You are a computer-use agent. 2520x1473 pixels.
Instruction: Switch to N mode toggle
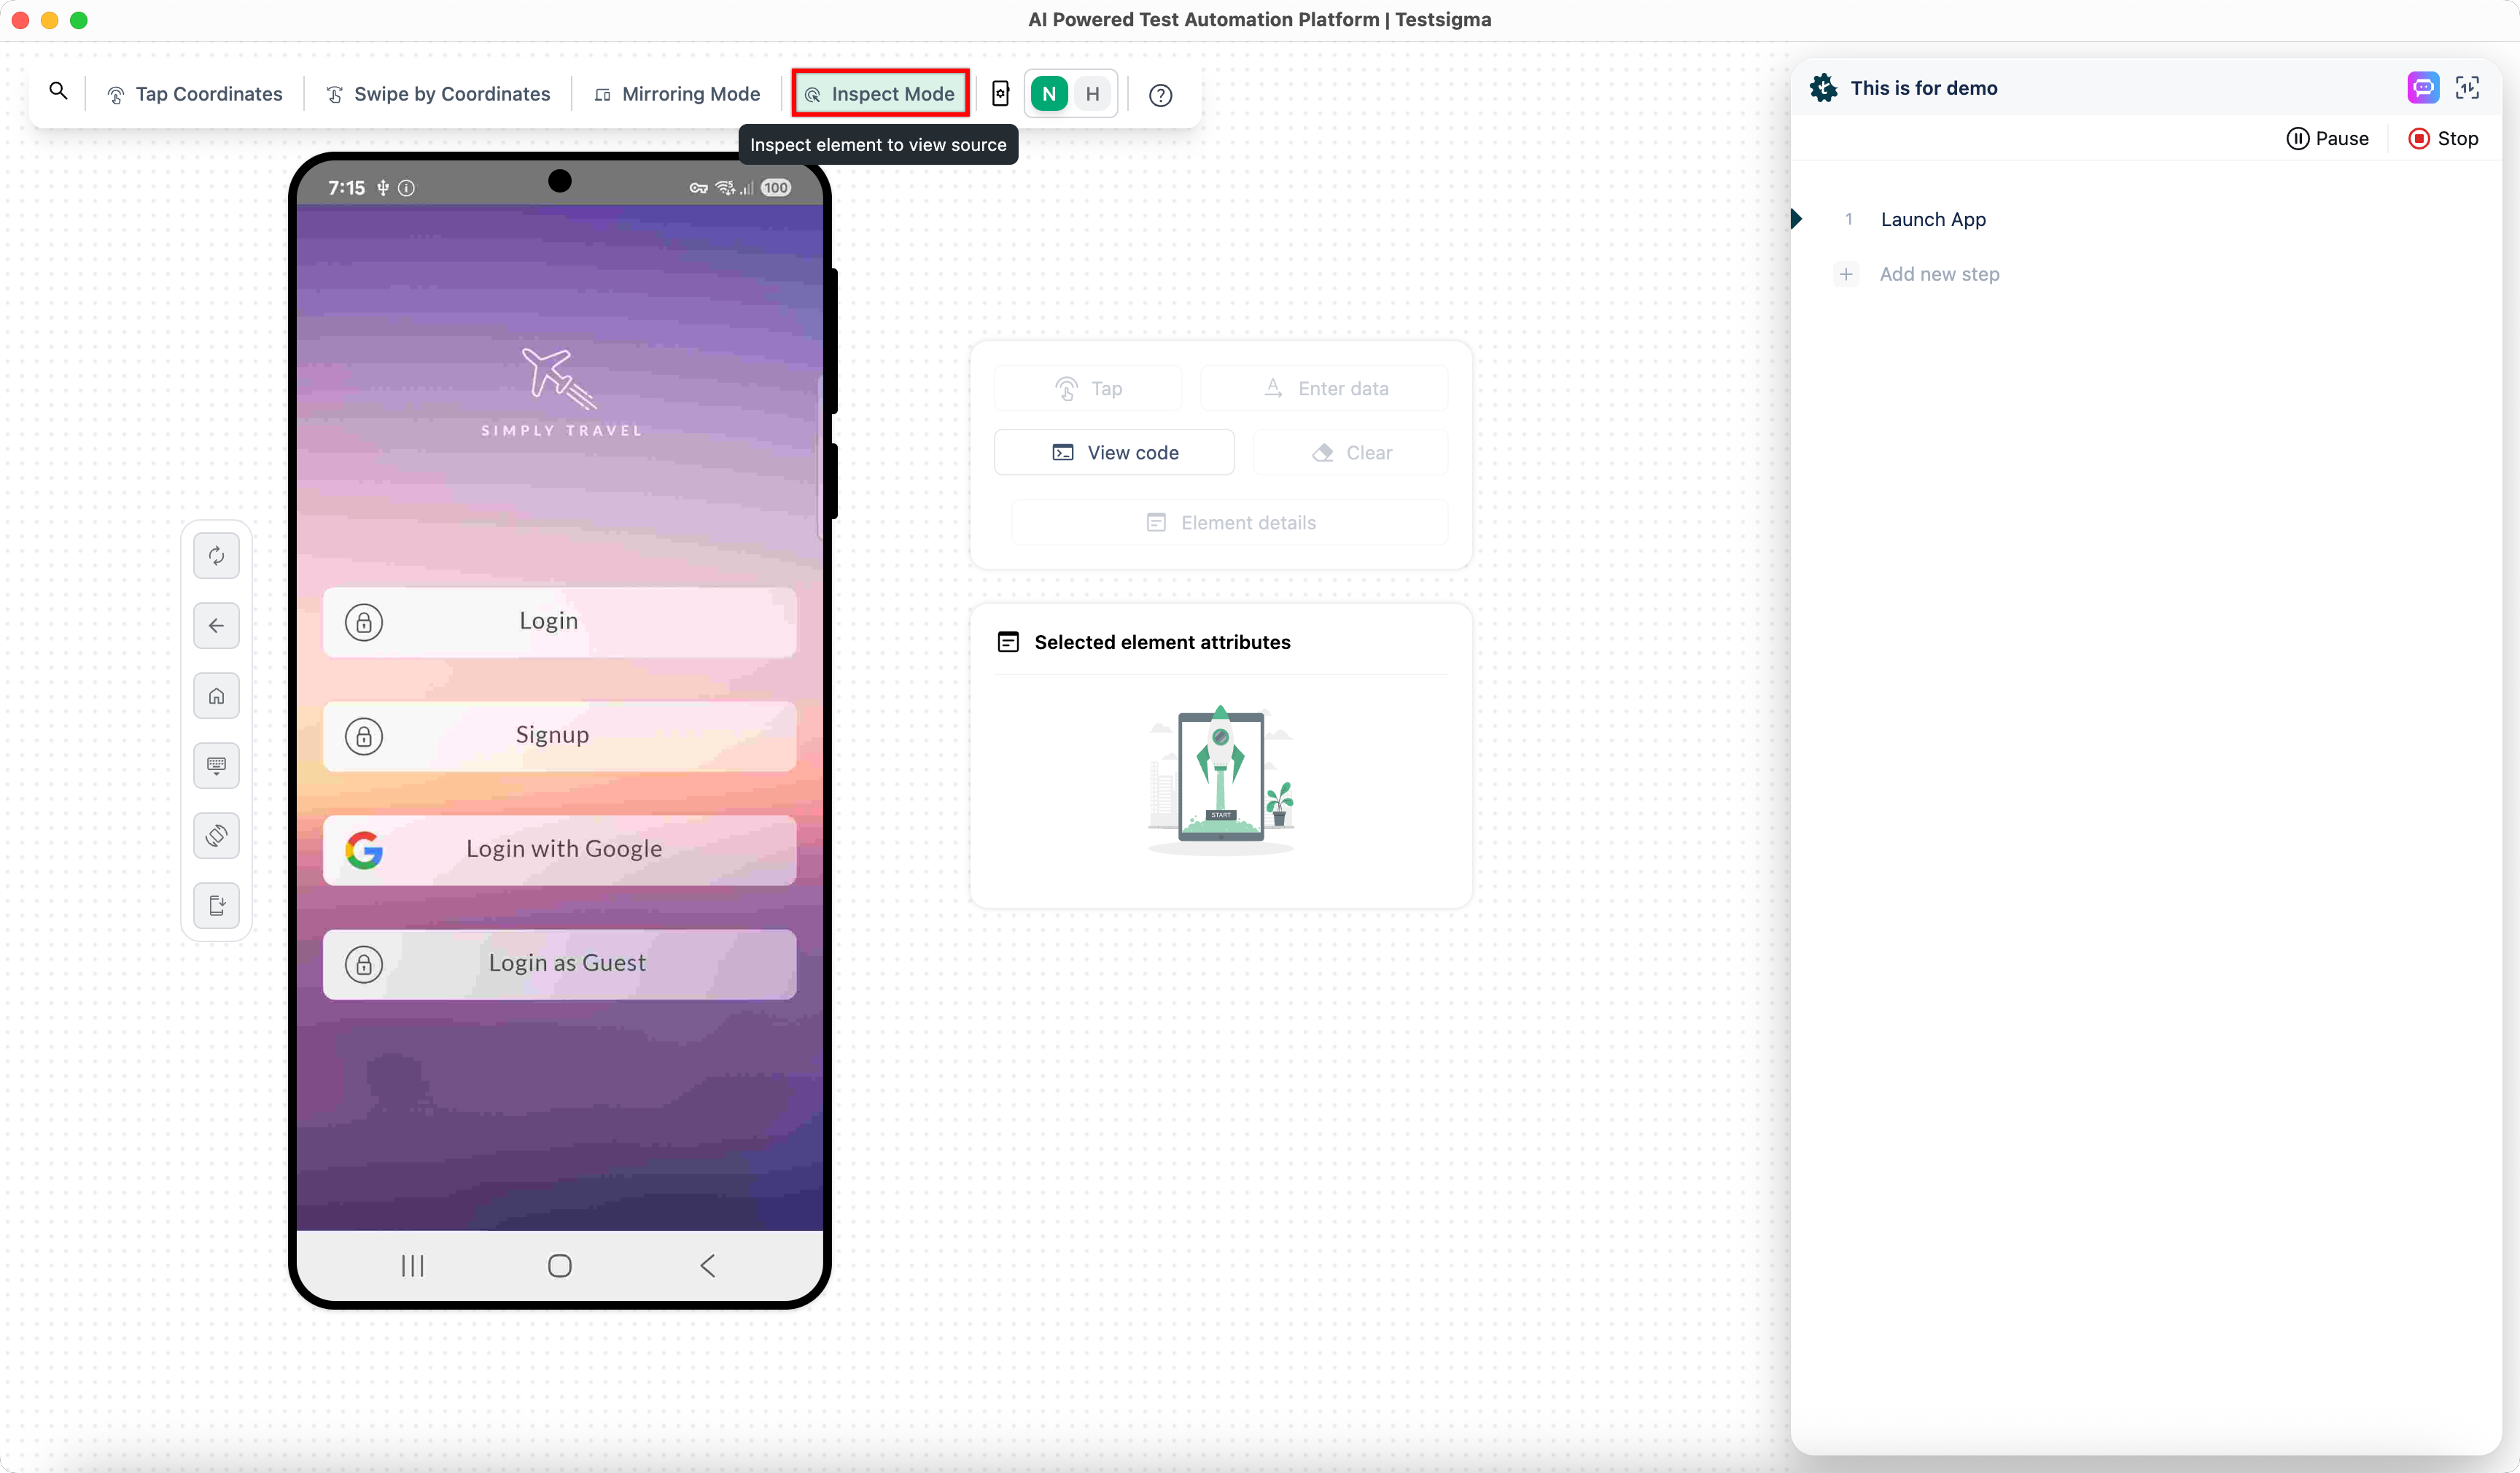pos(1049,94)
